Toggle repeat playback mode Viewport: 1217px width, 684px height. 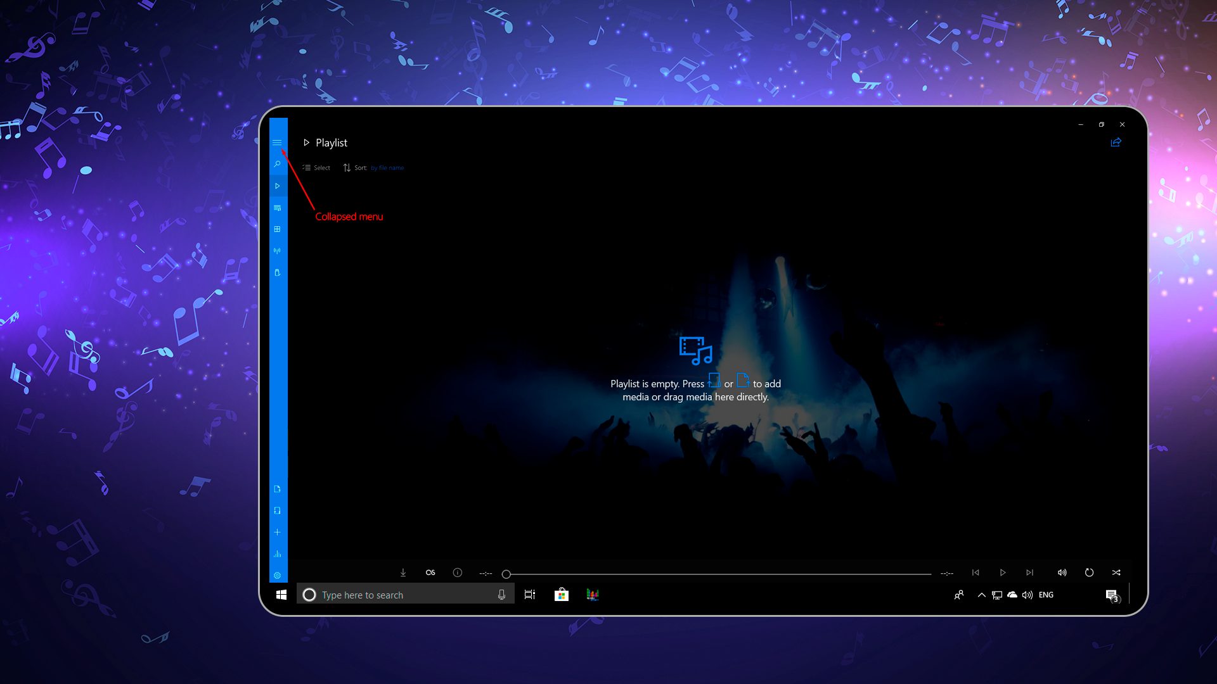point(1090,573)
